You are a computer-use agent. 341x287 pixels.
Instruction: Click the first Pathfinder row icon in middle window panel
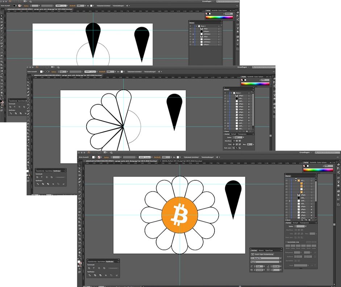pos(38,184)
